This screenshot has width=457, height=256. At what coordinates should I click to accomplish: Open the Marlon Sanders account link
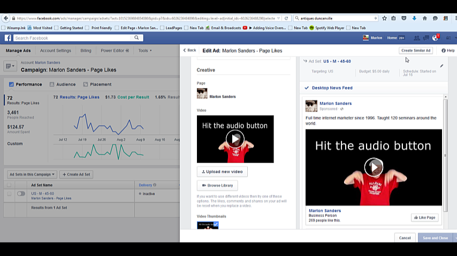coord(48,62)
